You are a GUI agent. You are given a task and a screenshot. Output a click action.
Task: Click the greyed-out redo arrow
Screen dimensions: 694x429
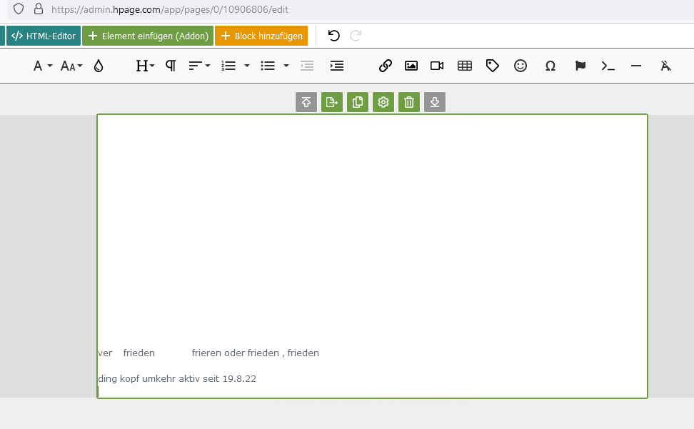coord(356,36)
